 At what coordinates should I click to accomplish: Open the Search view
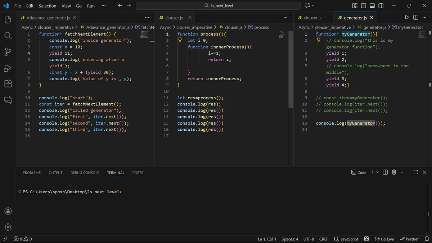(8, 35)
